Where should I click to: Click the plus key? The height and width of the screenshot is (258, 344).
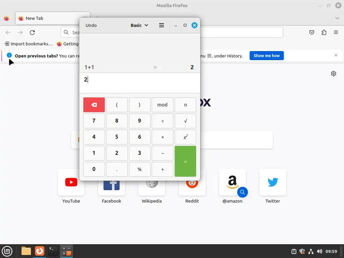click(163, 169)
